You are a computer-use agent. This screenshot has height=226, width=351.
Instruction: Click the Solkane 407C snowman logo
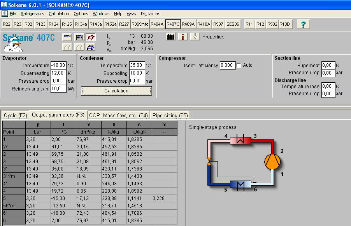[28, 42]
